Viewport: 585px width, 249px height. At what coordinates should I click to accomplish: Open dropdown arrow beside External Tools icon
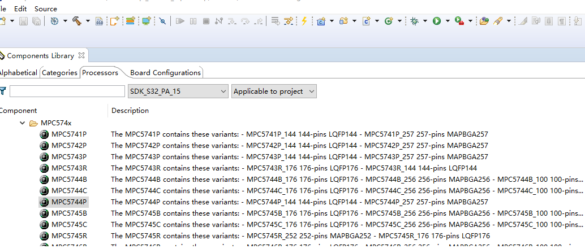tap(471, 21)
